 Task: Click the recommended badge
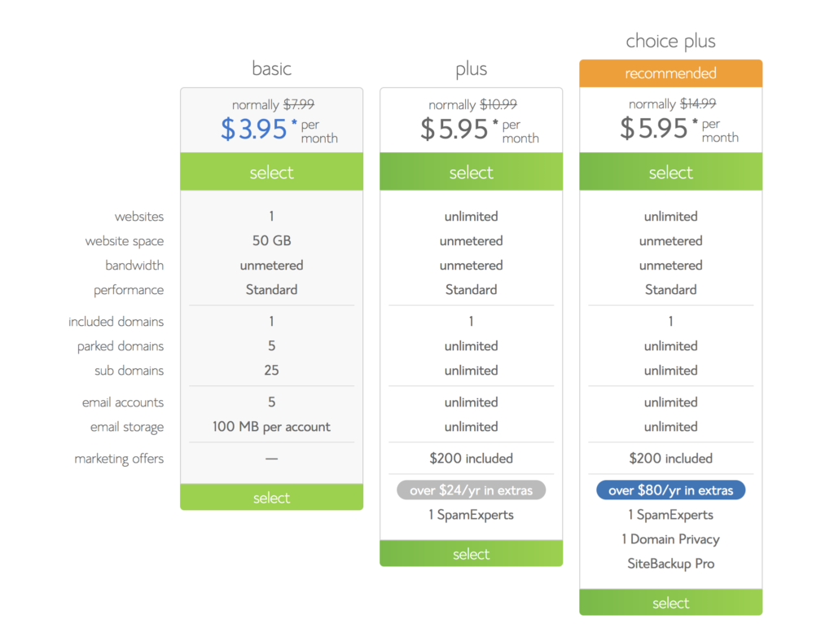(670, 73)
